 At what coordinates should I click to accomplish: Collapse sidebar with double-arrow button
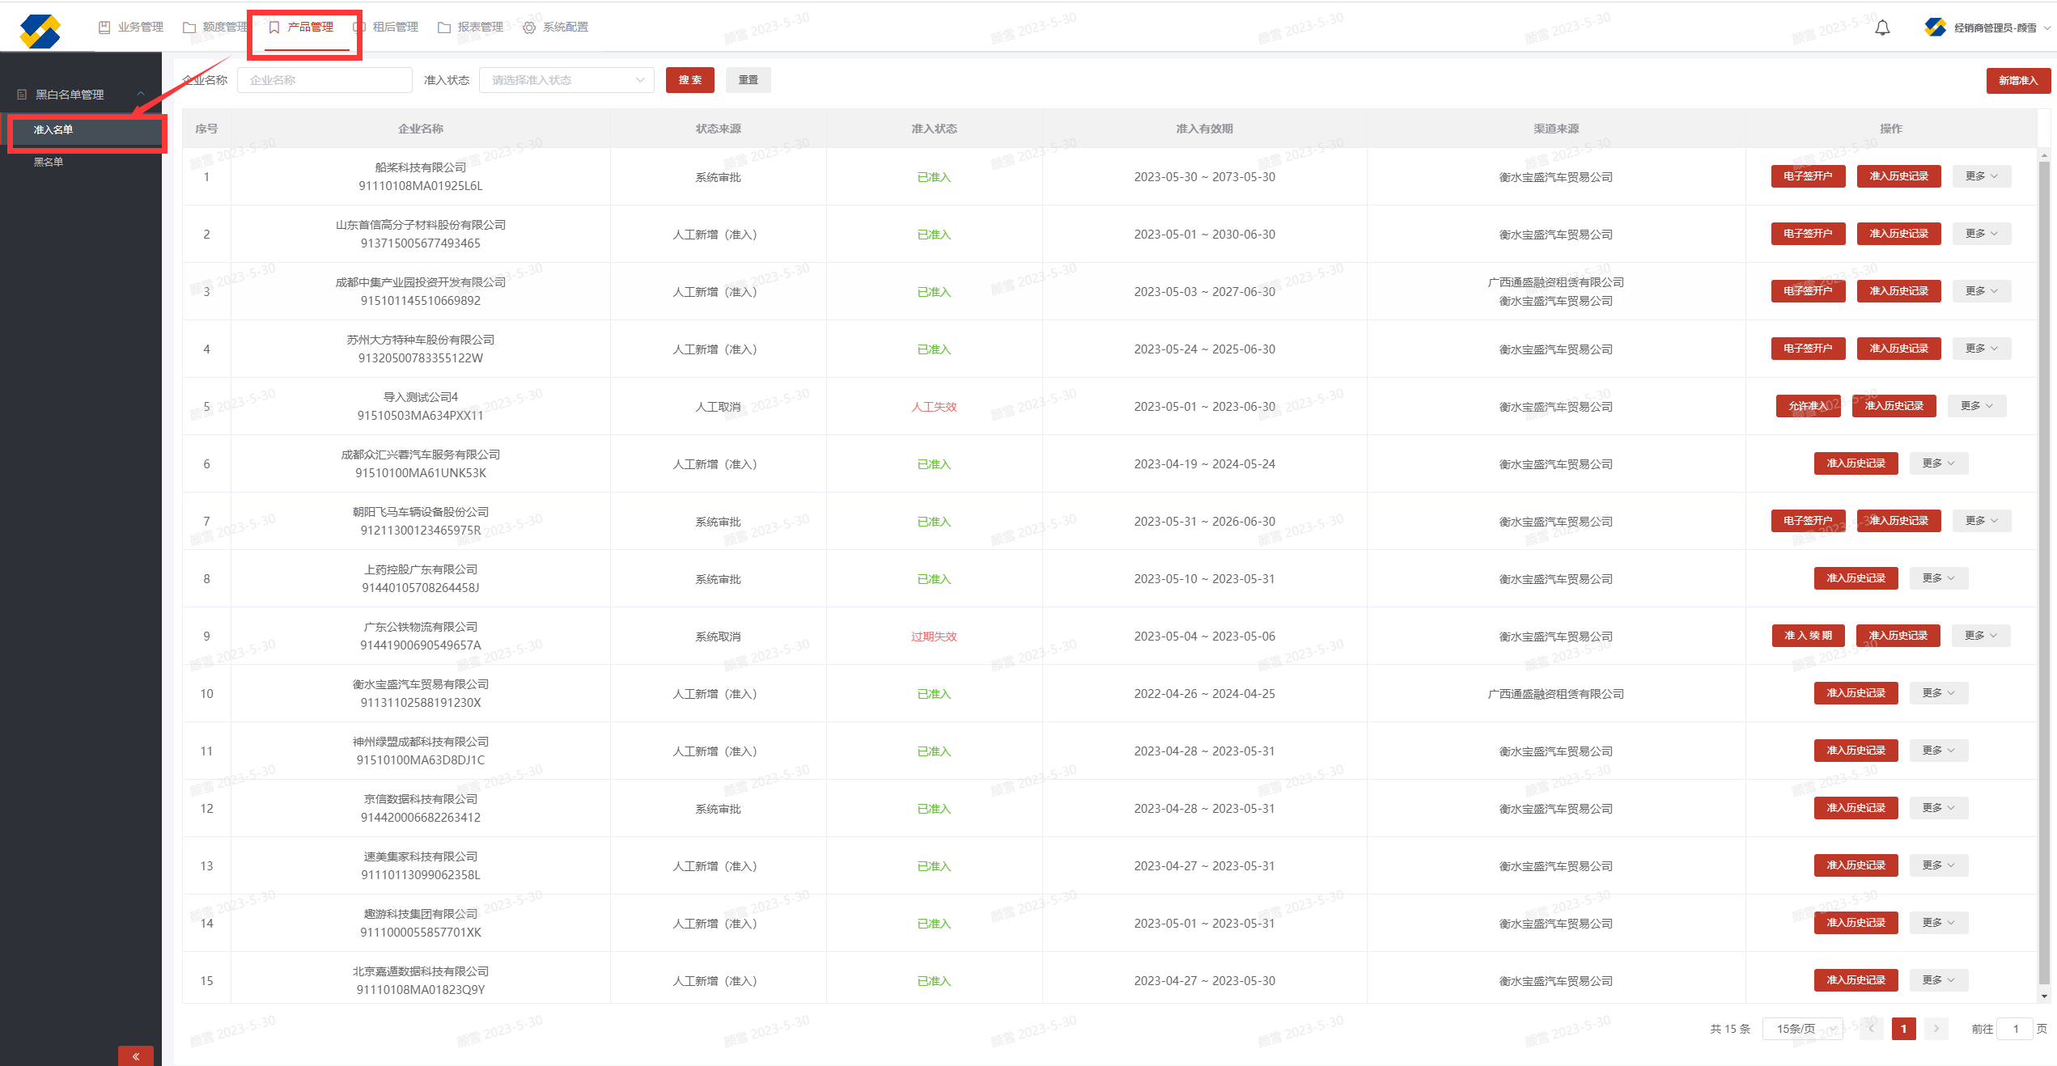[135, 1055]
